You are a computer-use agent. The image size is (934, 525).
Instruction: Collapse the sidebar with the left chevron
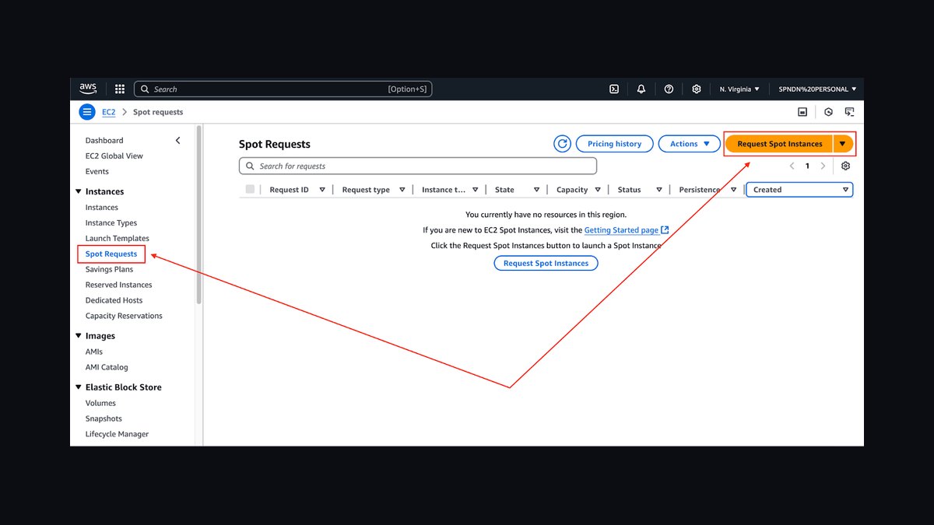click(177, 141)
